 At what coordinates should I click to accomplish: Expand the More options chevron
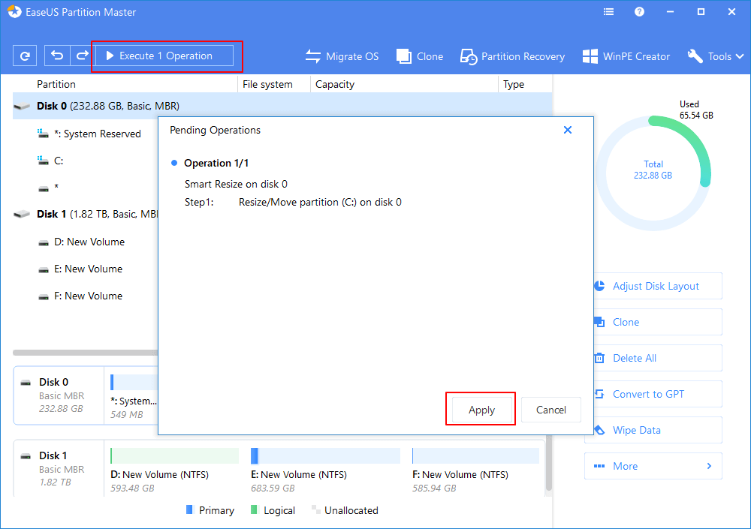pyautogui.click(x=708, y=466)
